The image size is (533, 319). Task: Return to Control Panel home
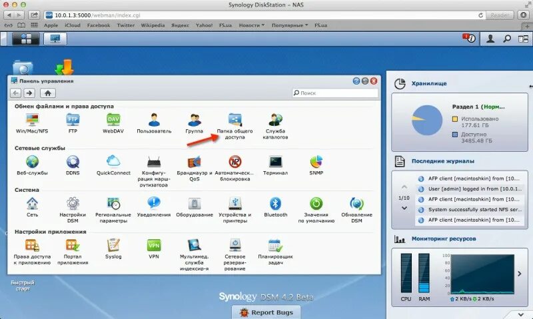(x=48, y=93)
